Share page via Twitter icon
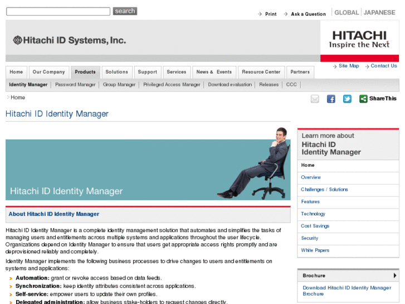Viewport: 405px width, 304px height. [x=347, y=99]
